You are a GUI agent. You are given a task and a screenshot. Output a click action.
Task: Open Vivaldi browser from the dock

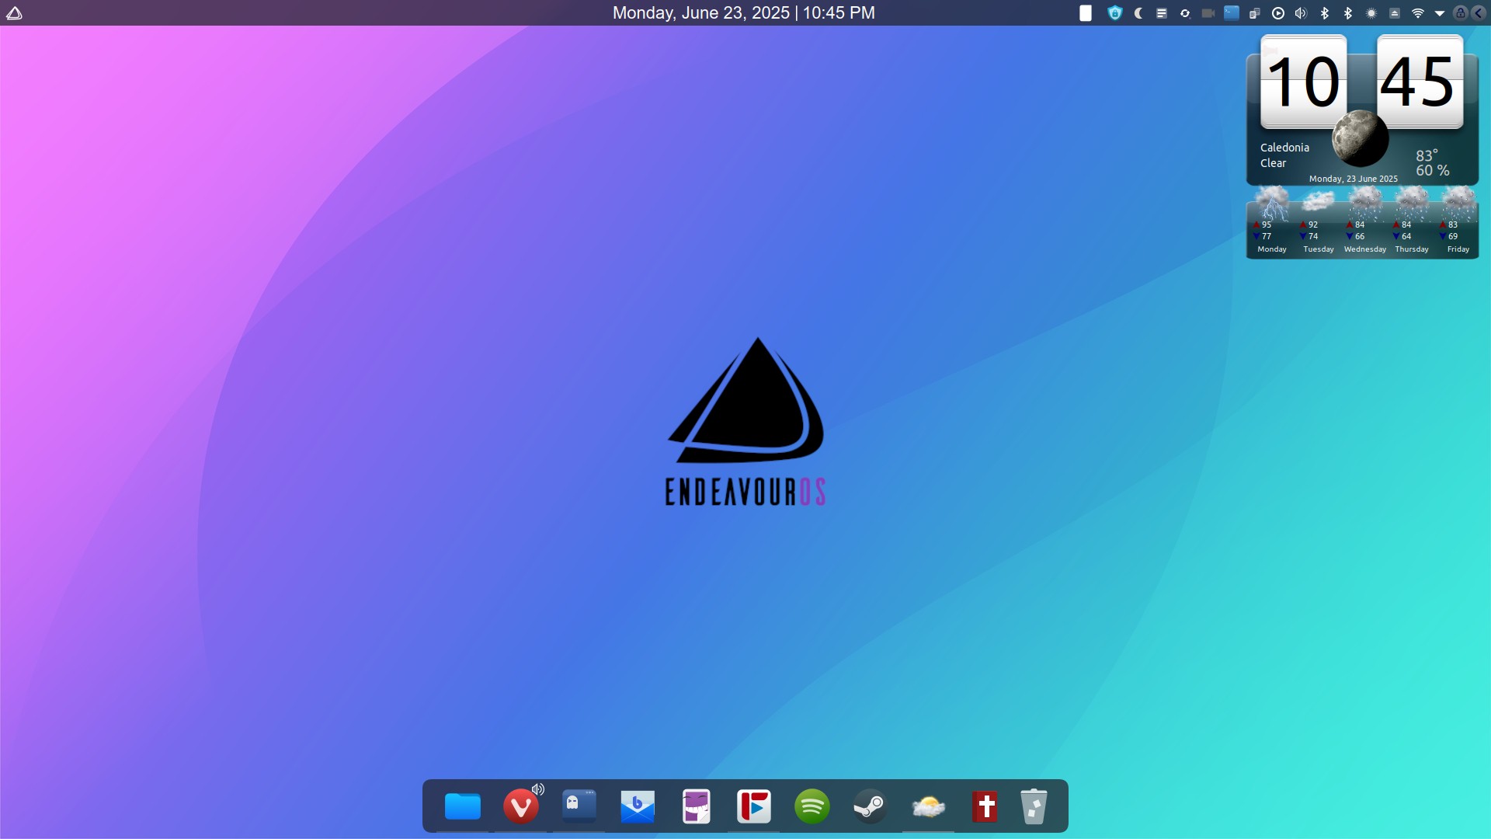(520, 806)
